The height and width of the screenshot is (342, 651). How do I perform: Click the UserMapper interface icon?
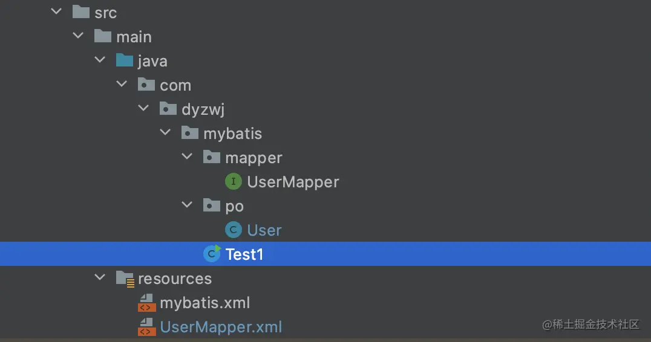point(233,181)
